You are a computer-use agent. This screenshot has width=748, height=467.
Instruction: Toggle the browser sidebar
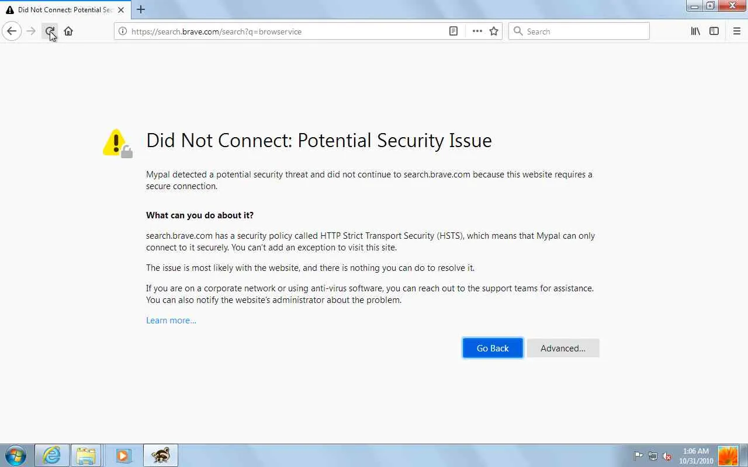(x=714, y=32)
